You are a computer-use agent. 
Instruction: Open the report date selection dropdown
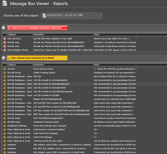tap(72, 16)
